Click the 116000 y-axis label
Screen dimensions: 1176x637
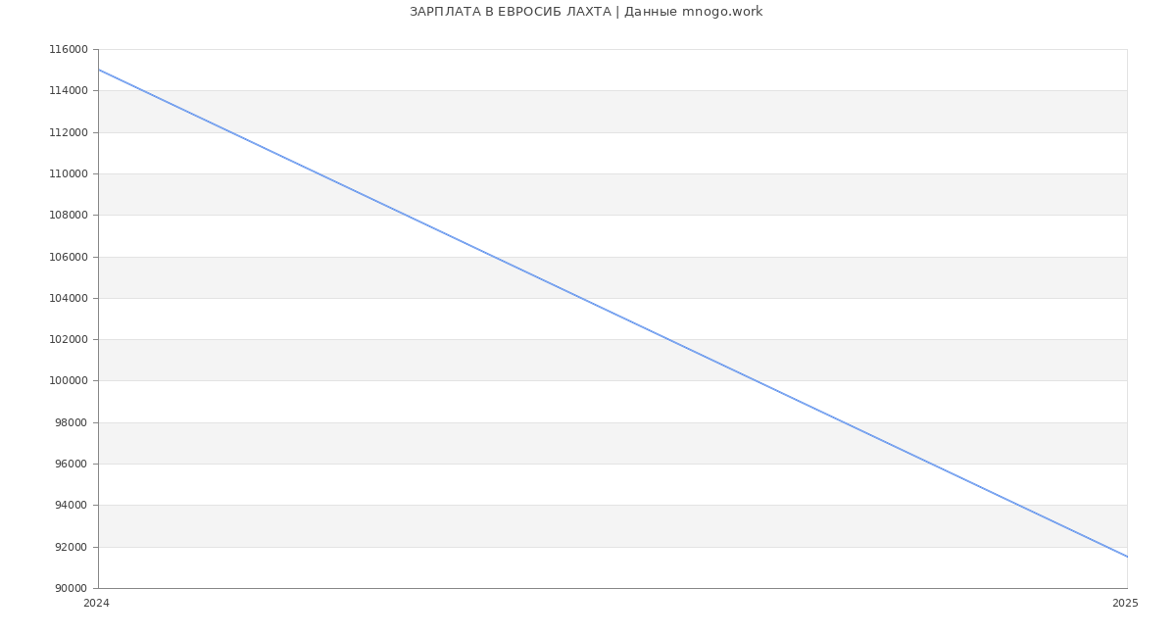coord(69,50)
